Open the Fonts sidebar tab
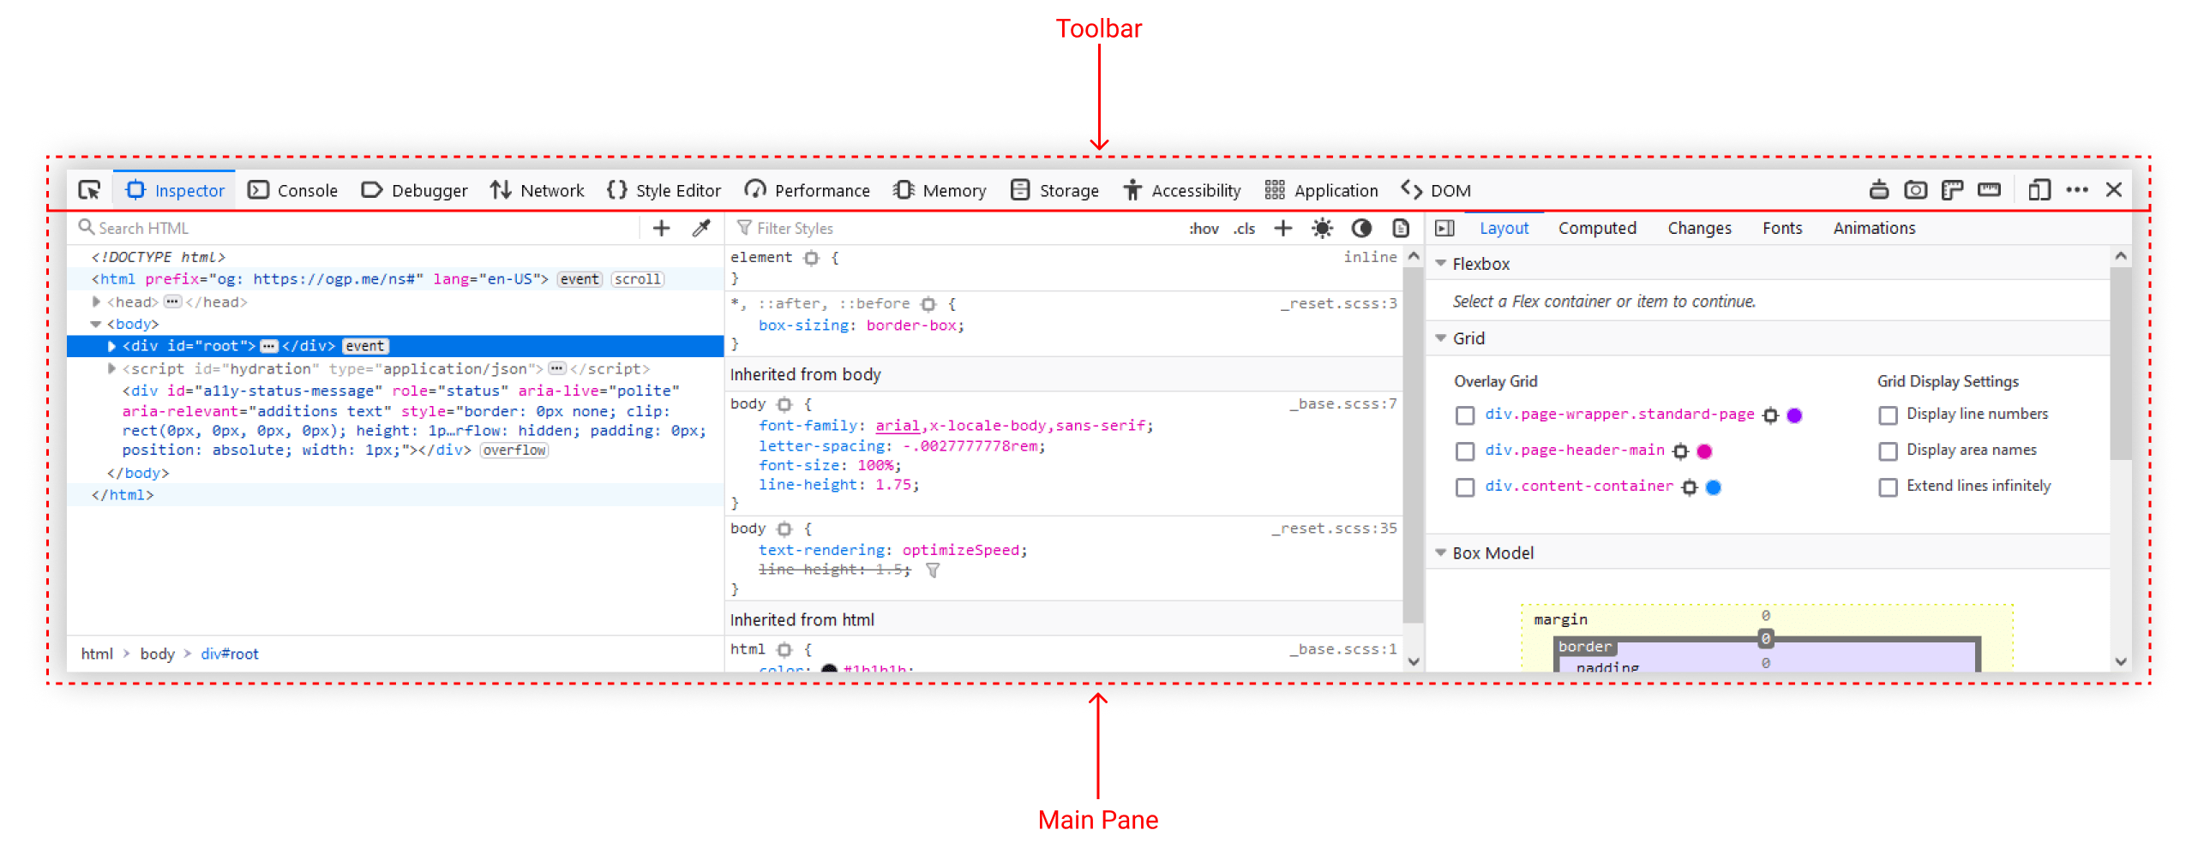Image resolution: width=2198 pixels, height=848 pixels. pos(1782,228)
